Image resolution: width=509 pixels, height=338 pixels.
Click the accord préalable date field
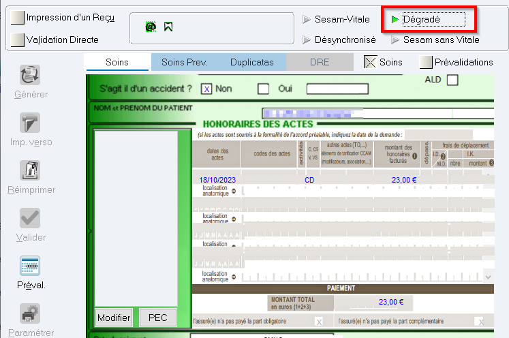click(x=439, y=134)
